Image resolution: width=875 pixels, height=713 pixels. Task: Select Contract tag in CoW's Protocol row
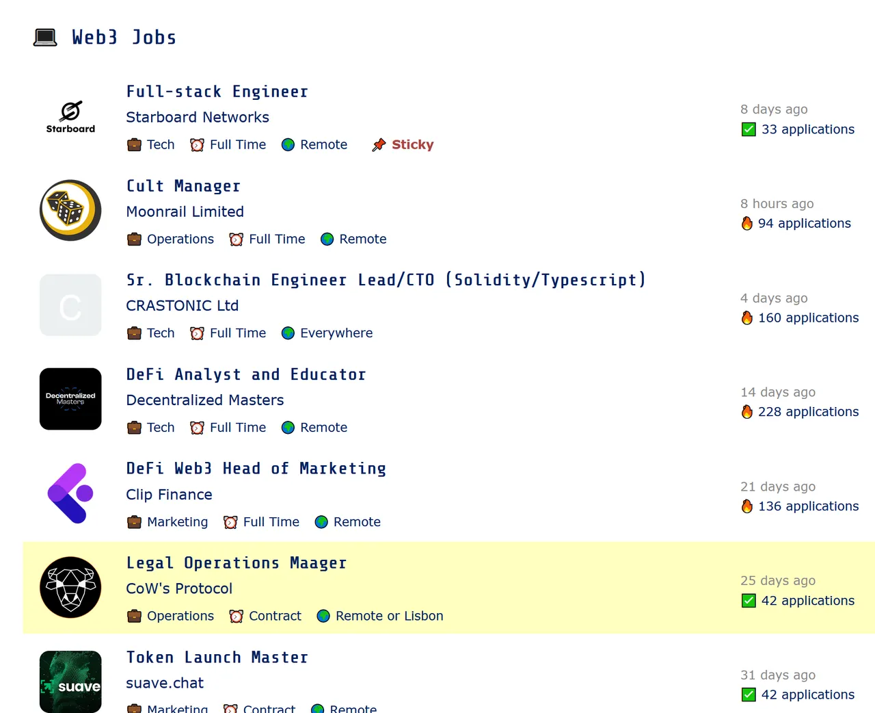[275, 617]
